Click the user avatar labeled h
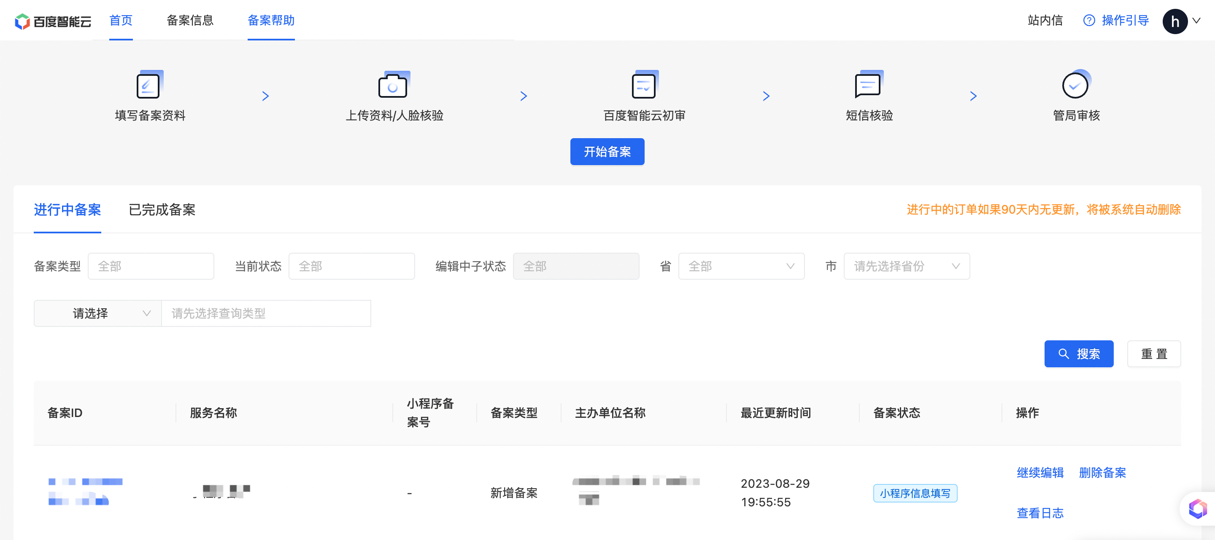 coord(1174,21)
